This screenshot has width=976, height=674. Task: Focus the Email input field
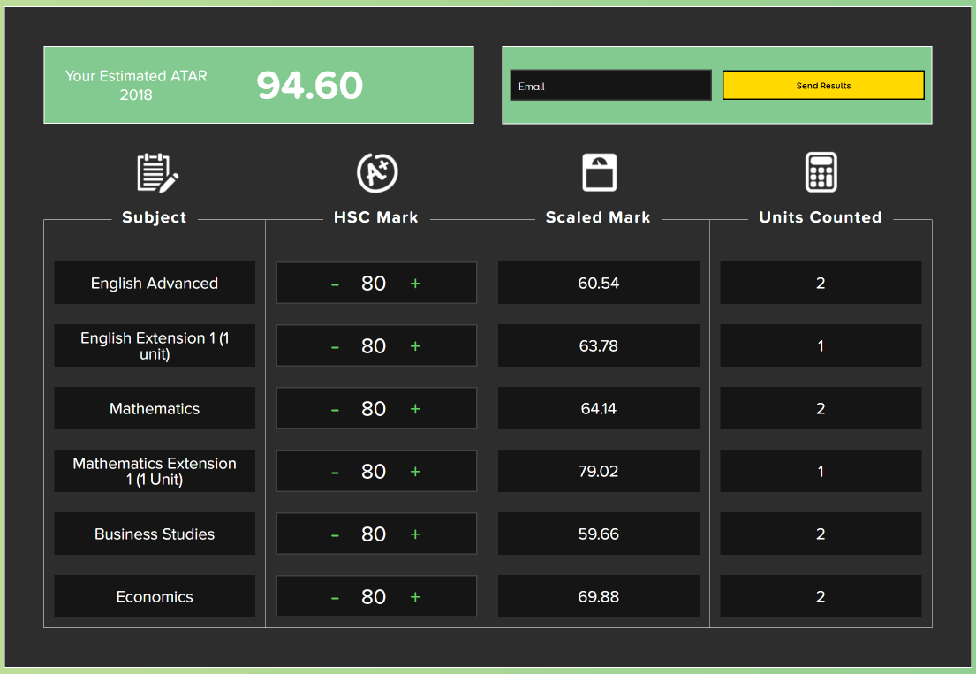pyautogui.click(x=610, y=86)
